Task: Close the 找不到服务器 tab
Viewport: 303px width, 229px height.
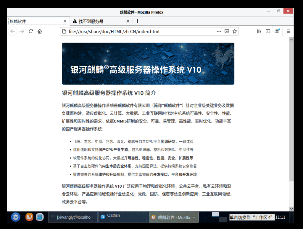Action: (128, 21)
